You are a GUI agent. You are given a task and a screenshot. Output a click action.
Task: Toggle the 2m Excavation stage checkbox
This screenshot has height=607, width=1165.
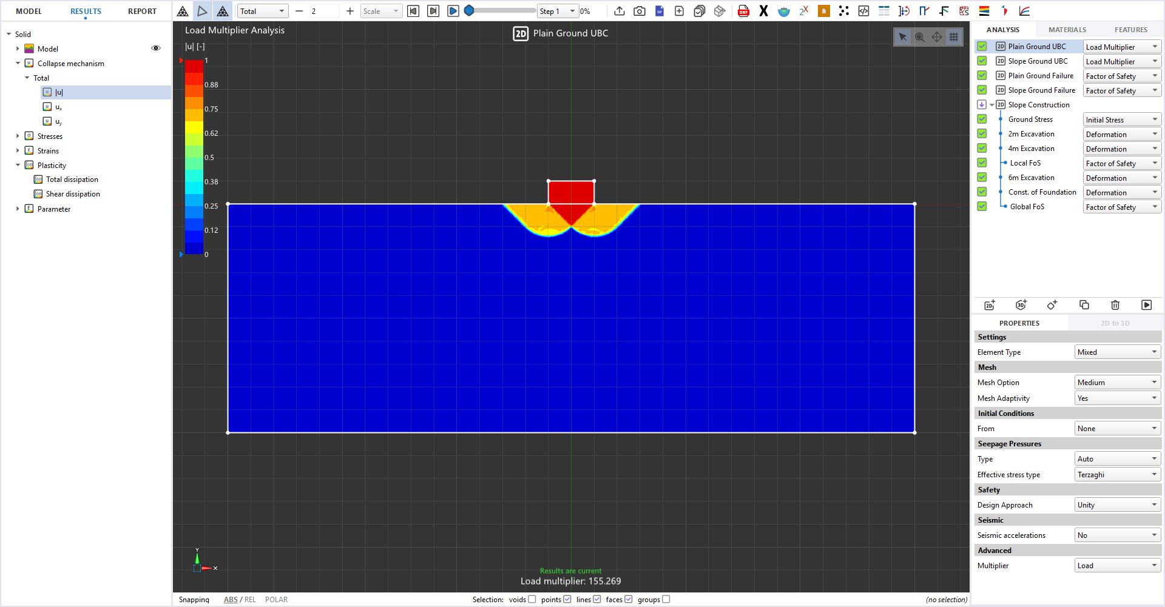click(982, 133)
